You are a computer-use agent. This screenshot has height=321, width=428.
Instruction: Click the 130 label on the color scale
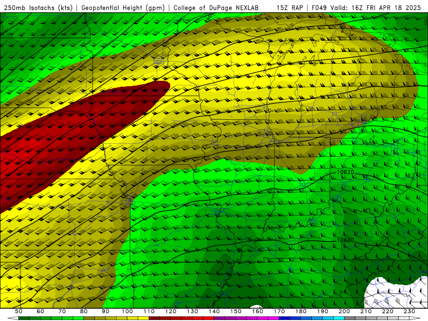coord(193,311)
